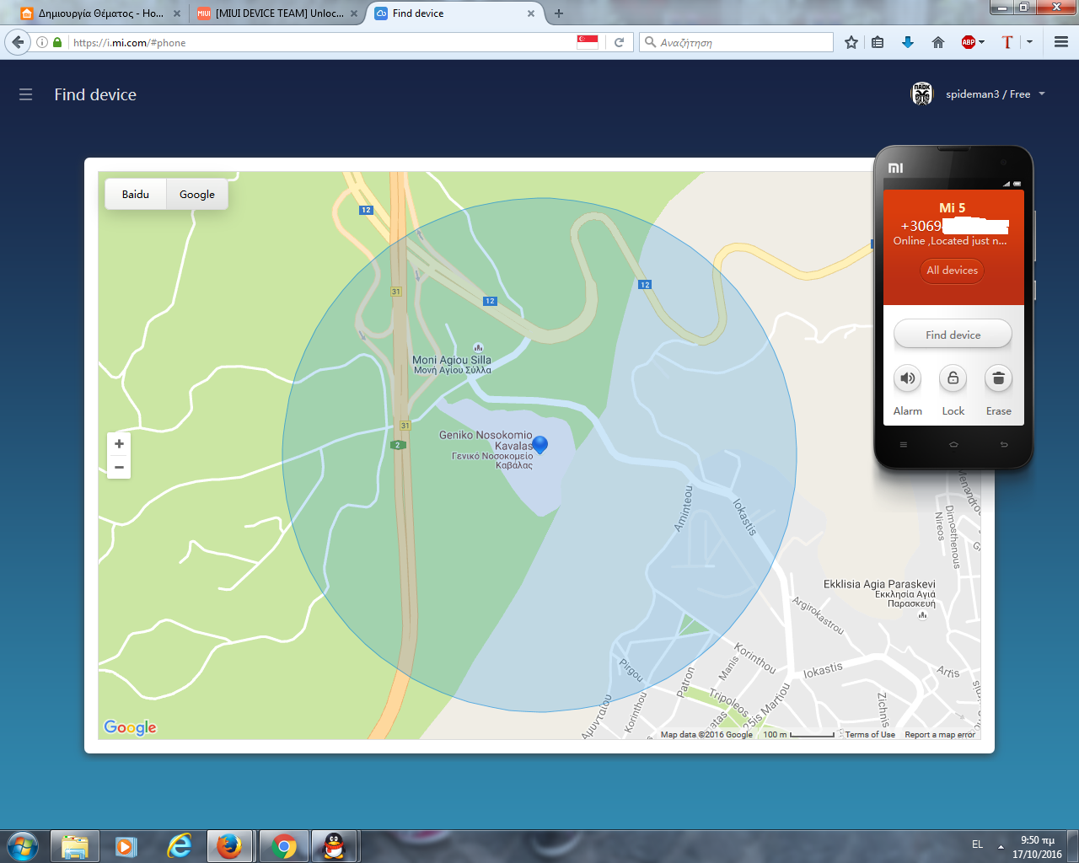Viewport: 1079px width, 863px height.
Task: Click the Singapore flag icon in address bar
Action: 588,42
